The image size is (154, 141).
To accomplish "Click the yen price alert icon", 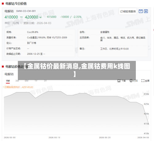I will pos(146,11).
